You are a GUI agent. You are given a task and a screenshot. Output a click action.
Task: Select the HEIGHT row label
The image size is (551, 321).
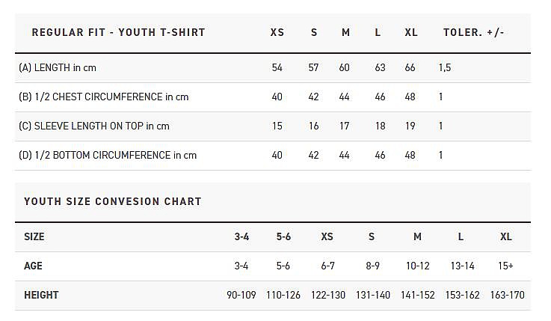tap(41, 296)
